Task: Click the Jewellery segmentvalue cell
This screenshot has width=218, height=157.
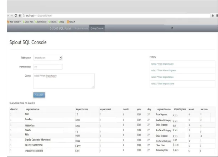Action: pos(28,120)
